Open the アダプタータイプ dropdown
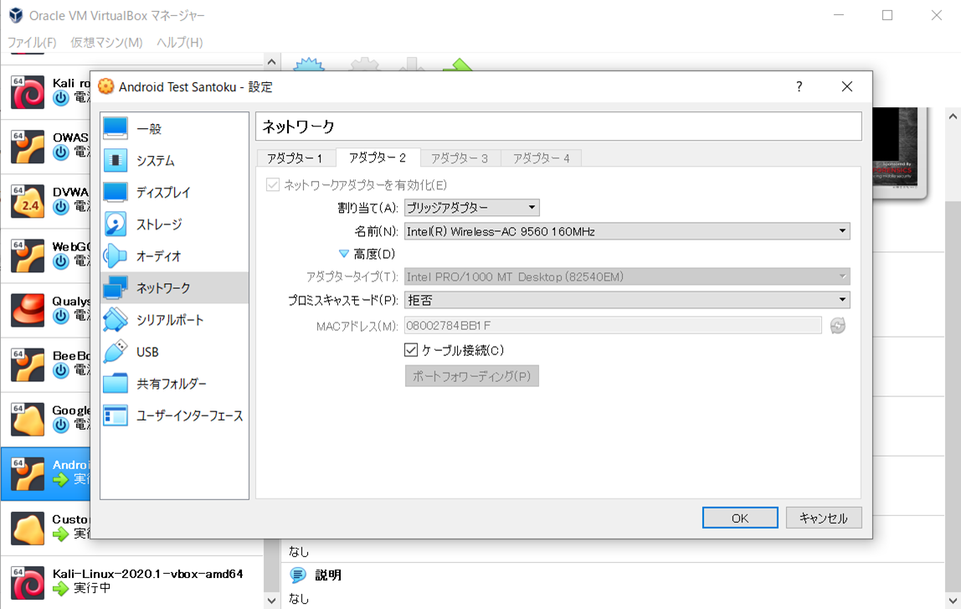The width and height of the screenshot is (961, 609). click(627, 277)
